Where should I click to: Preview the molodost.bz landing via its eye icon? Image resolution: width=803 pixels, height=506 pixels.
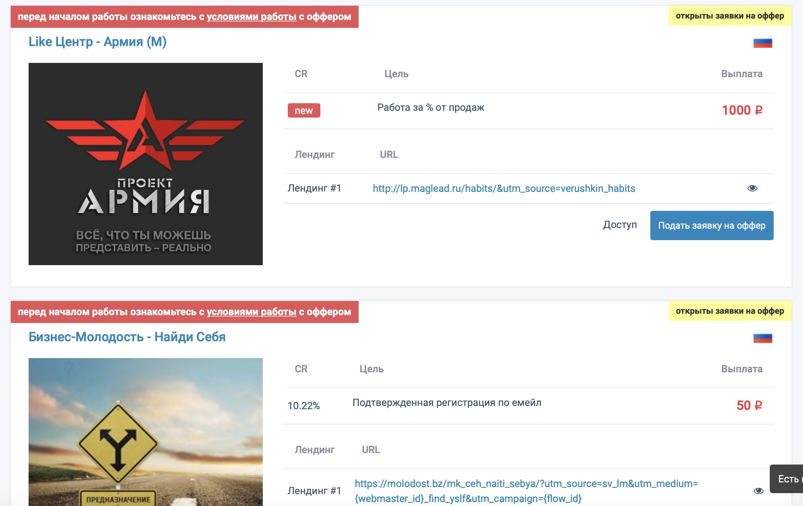pyautogui.click(x=758, y=491)
